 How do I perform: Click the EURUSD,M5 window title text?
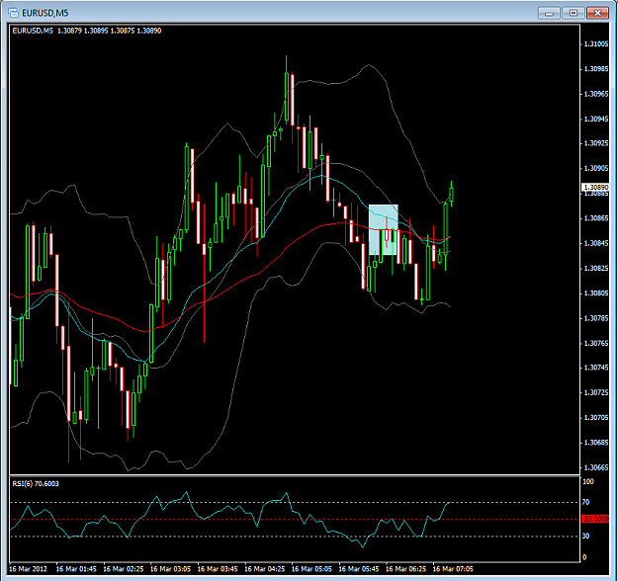coord(44,13)
